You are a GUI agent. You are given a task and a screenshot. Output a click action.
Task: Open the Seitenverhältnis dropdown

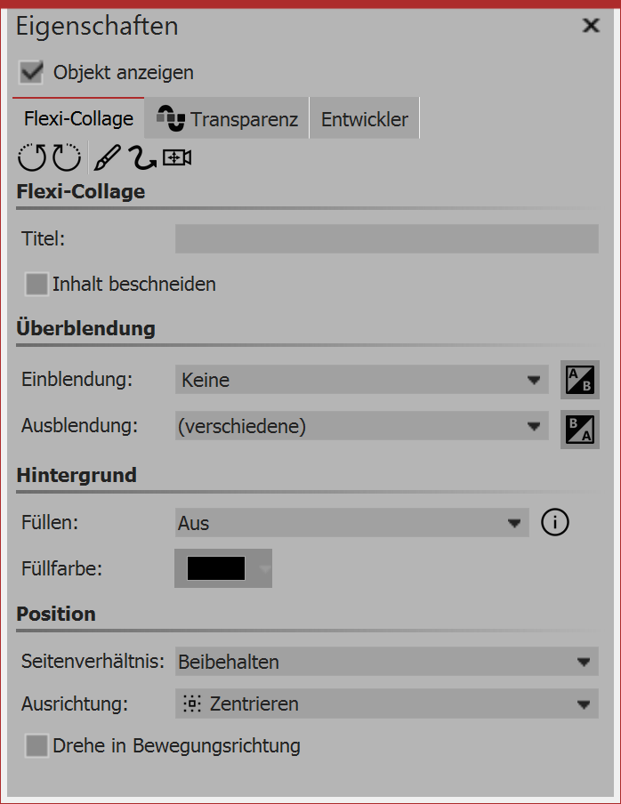tap(387, 662)
